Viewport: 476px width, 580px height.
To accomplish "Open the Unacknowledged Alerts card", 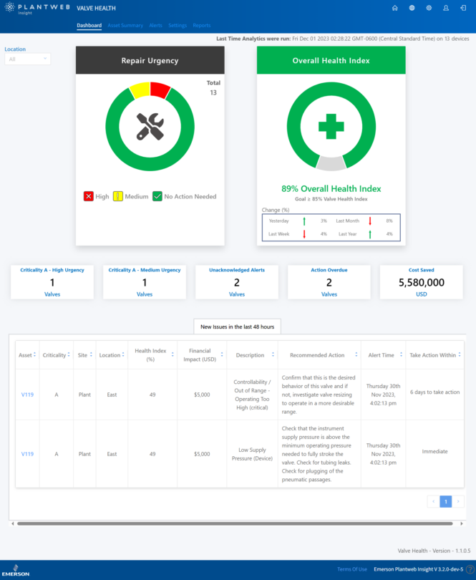I will (x=237, y=282).
